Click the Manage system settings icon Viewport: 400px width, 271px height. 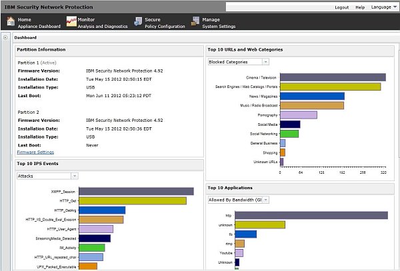coord(195,21)
